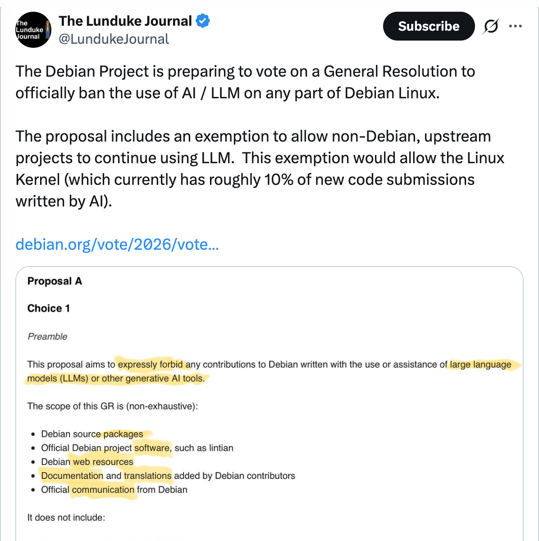The width and height of the screenshot is (539, 541).
Task: Click the 'Debian web resources' bullet
Action: click(87, 462)
